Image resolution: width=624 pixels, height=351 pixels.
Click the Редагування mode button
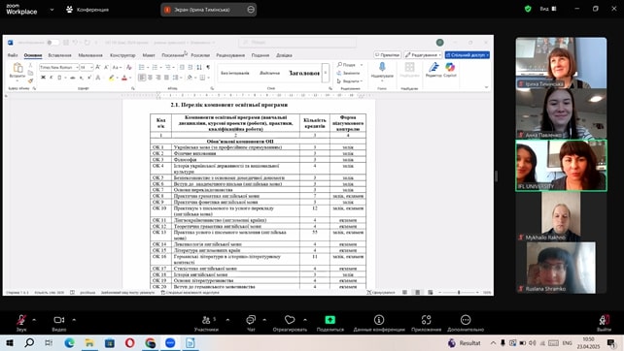click(424, 55)
